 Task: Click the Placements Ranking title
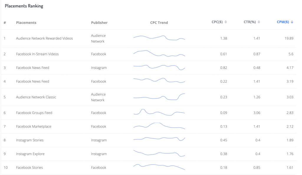click(x=24, y=6)
